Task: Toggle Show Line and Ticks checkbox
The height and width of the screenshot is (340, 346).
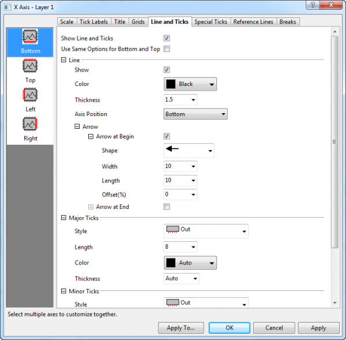Action: (167, 38)
